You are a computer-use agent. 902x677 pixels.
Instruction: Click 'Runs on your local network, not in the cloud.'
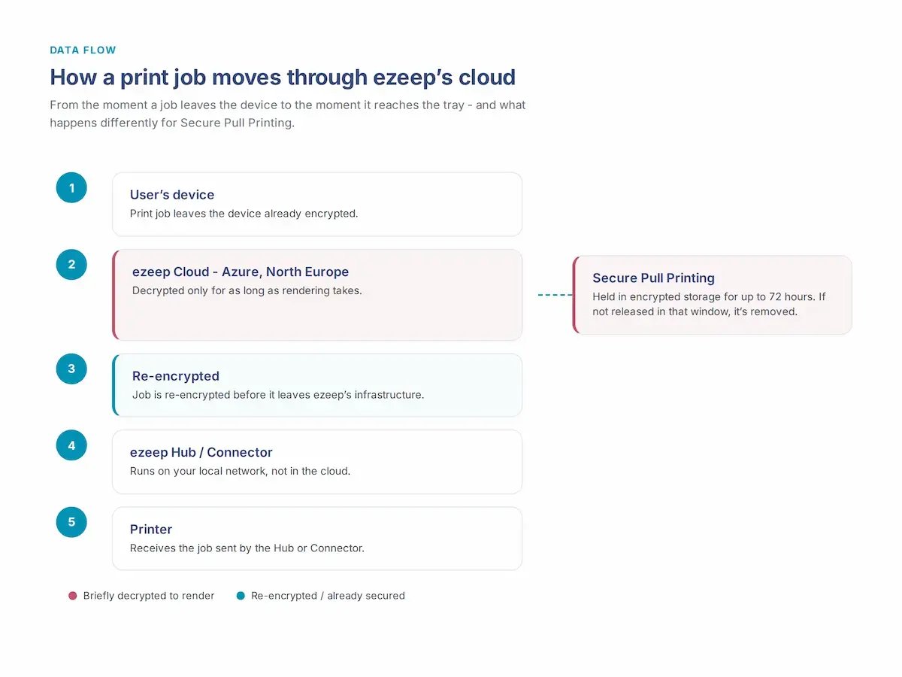(x=241, y=472)
